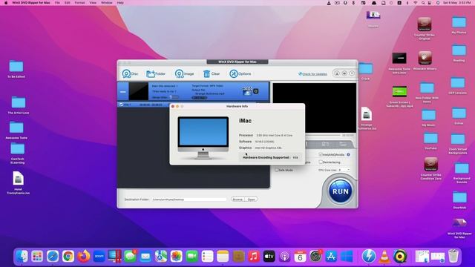The width and height of the screenshot is (475, 267).
Task: Open the Edit menu
Action: pyautogui.click(x=68, y=3)
